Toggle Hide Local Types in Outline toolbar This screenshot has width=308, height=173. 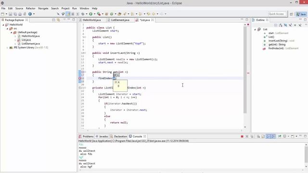(x=300, y=25)
